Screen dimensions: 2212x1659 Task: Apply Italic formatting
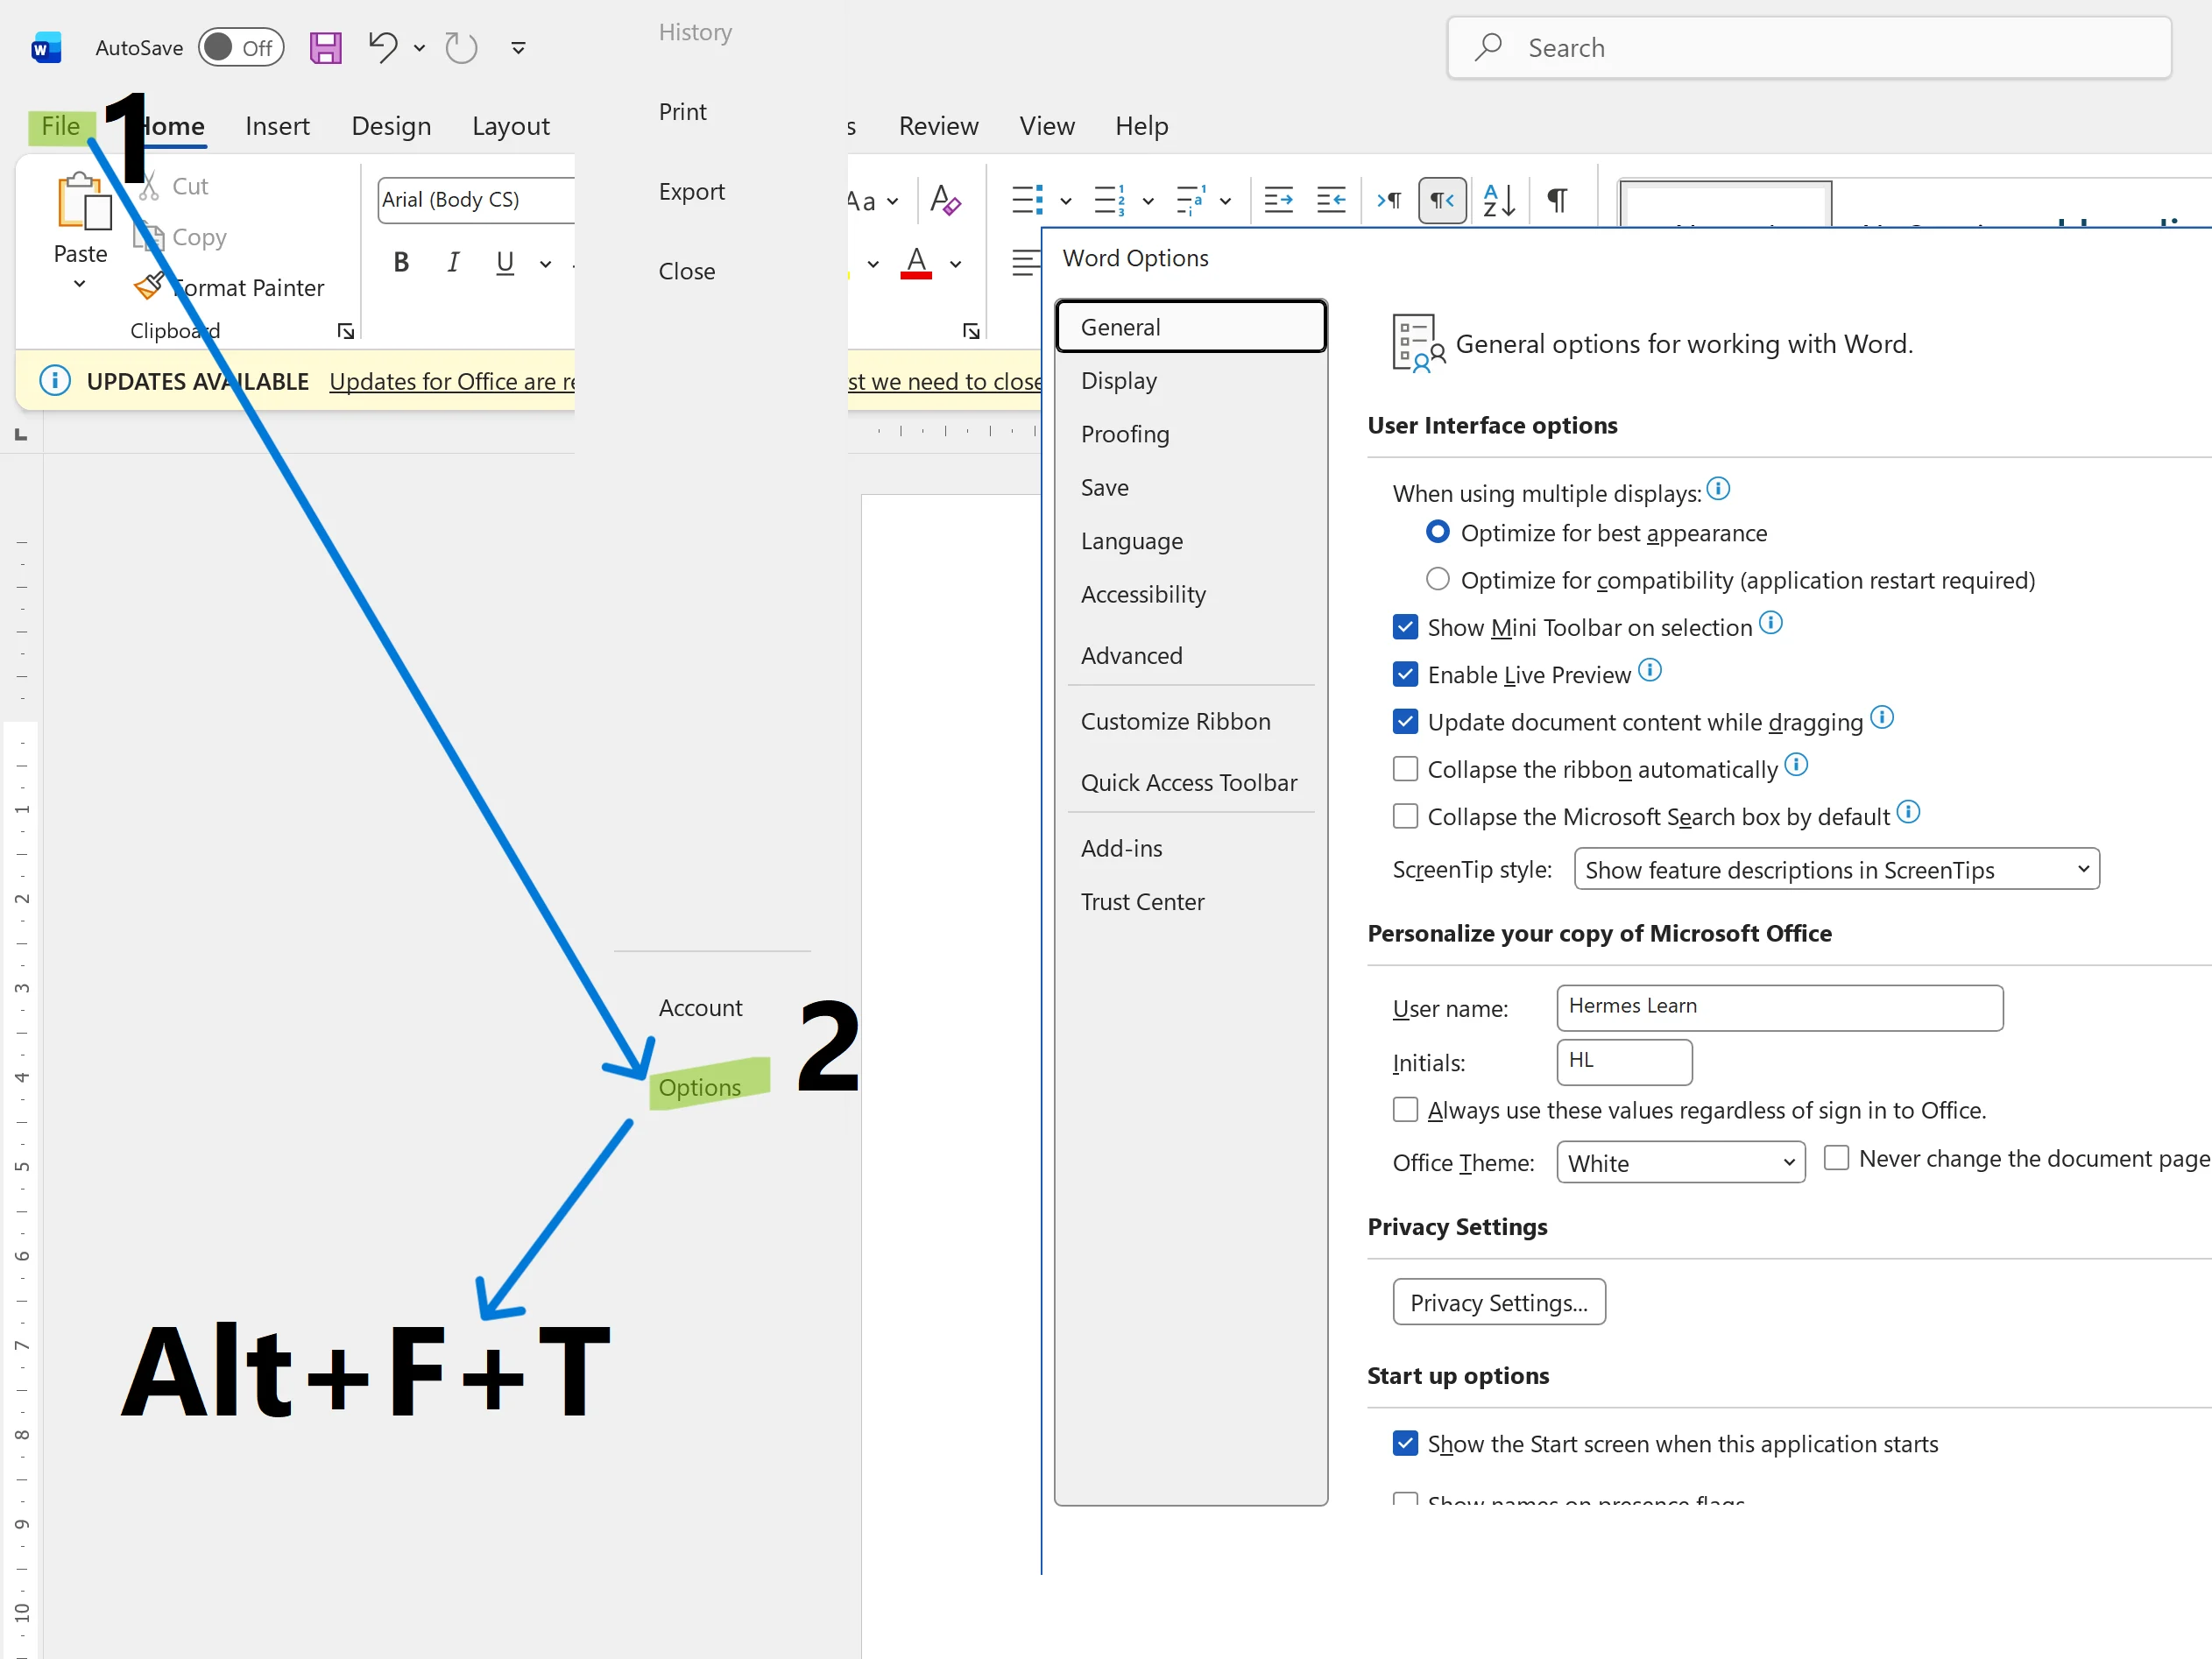coord(453,262)
